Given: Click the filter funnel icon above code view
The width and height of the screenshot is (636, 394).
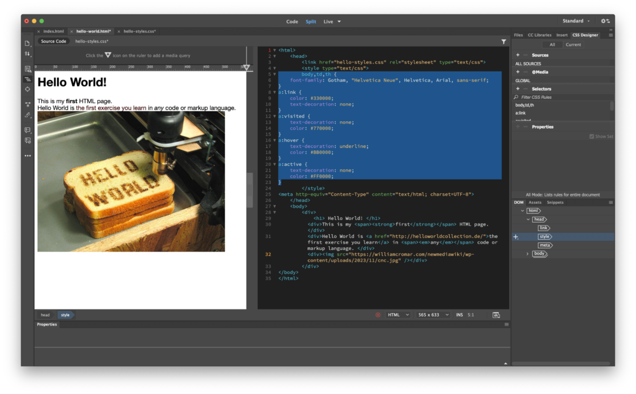Looking at the screenshot, I should (504, 42).
